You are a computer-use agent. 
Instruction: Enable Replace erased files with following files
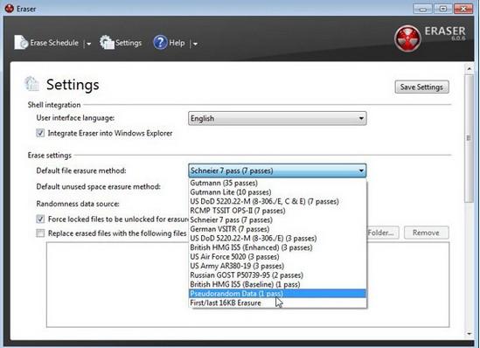coord(40,233)
